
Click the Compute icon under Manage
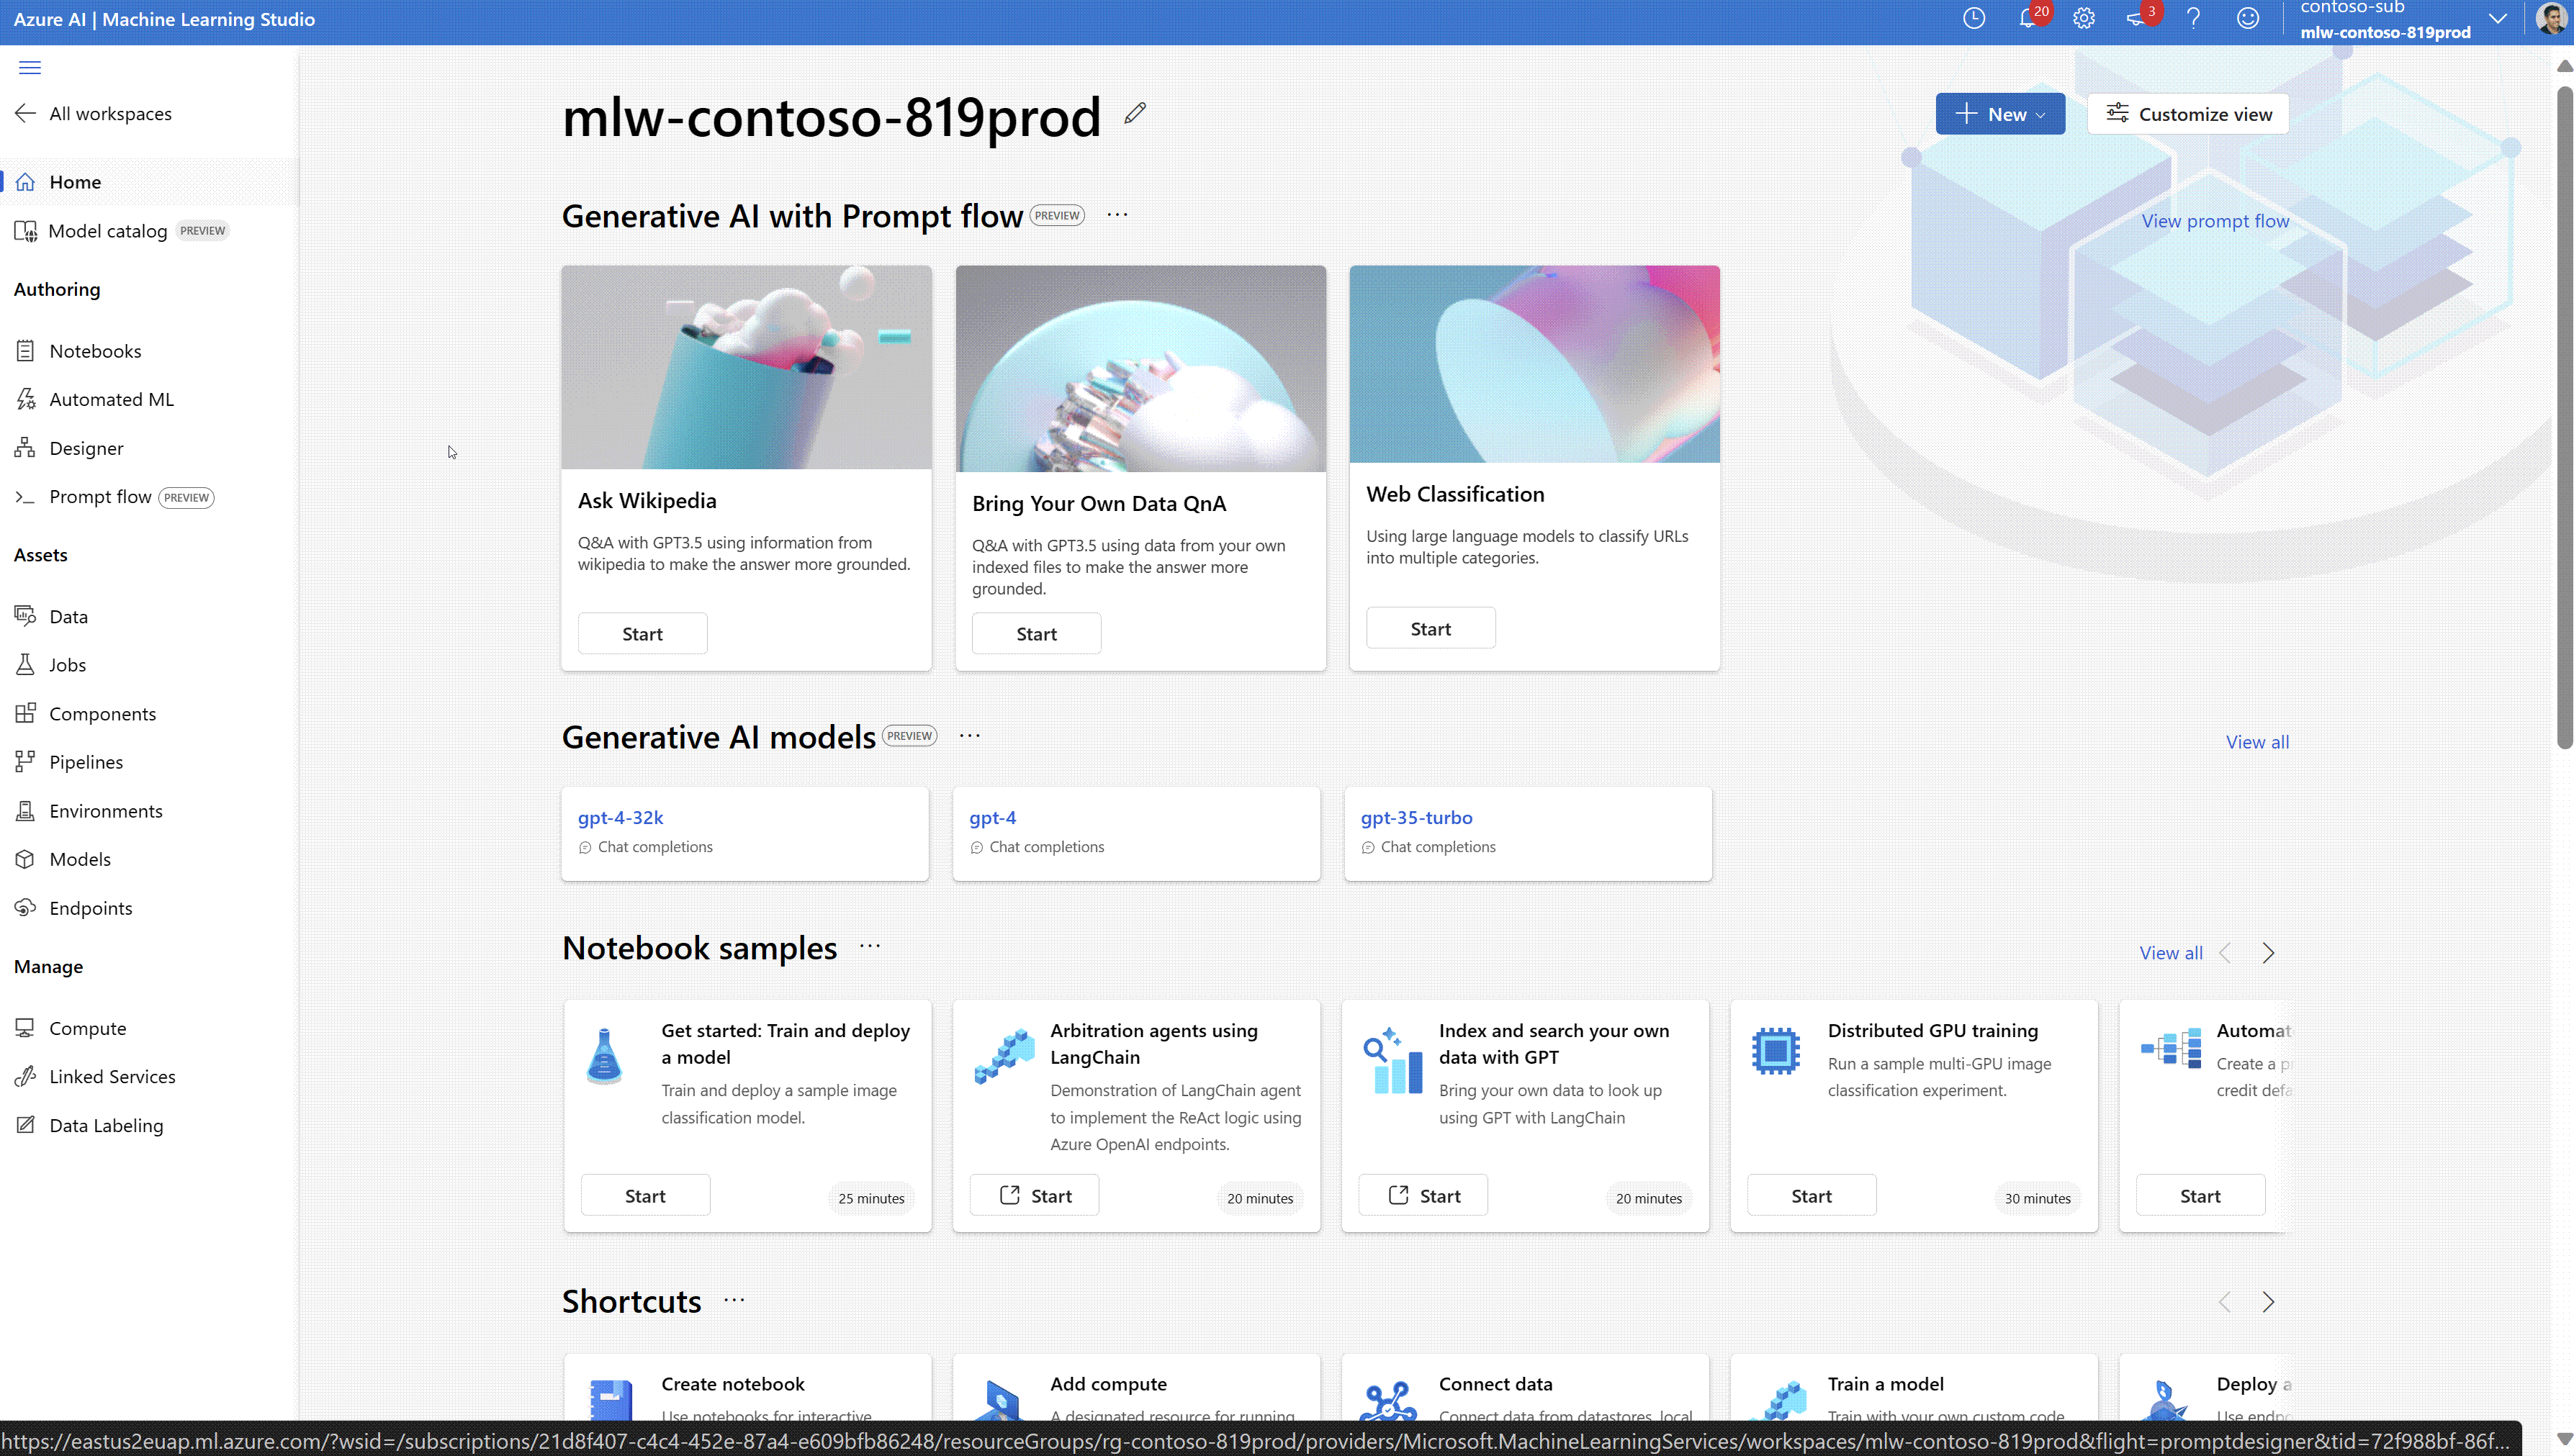(24, 1026)
